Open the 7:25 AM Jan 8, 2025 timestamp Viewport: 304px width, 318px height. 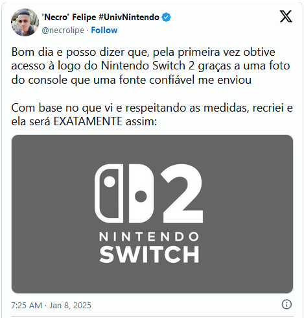[x=51, y=305]
